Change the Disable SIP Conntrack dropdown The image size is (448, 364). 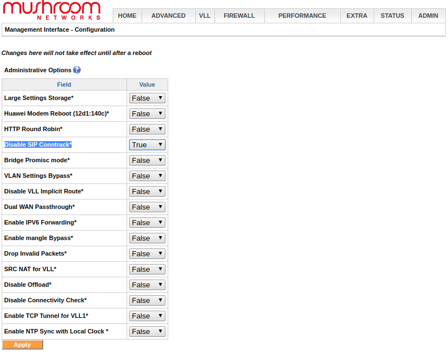147,144
